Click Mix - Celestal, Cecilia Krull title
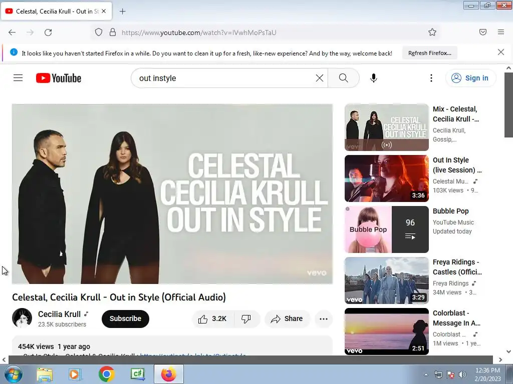513x384 pixels. click(x=456, y=114)
